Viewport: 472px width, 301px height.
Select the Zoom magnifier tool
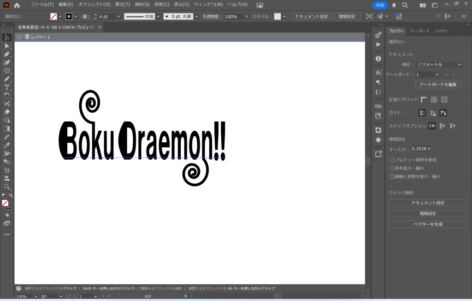pos(6,187)
